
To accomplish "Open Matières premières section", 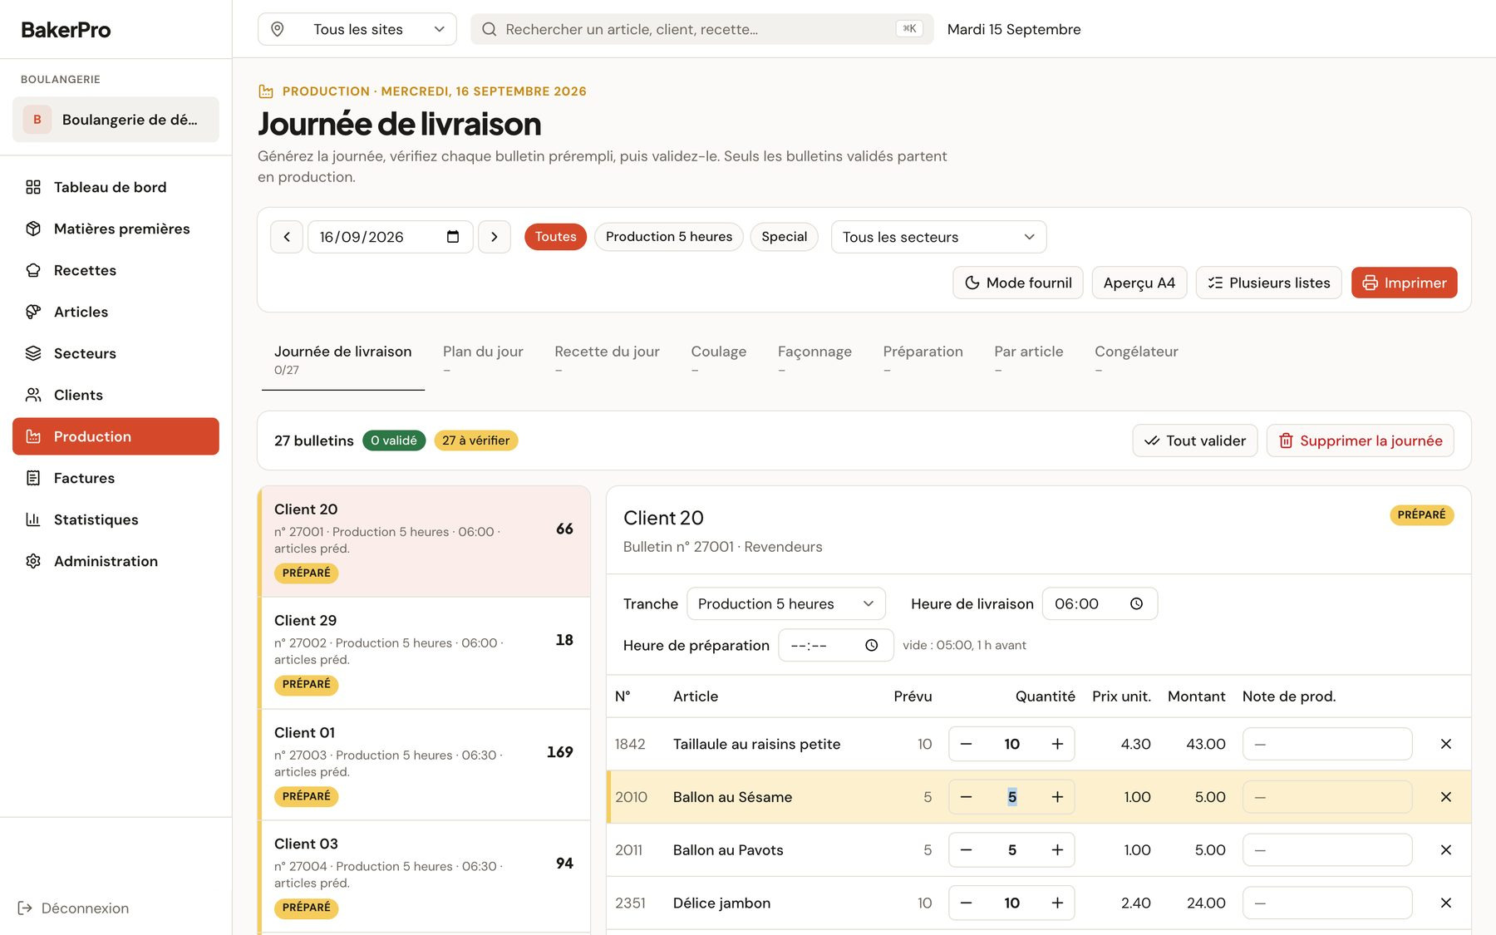I will click(116, 229).
